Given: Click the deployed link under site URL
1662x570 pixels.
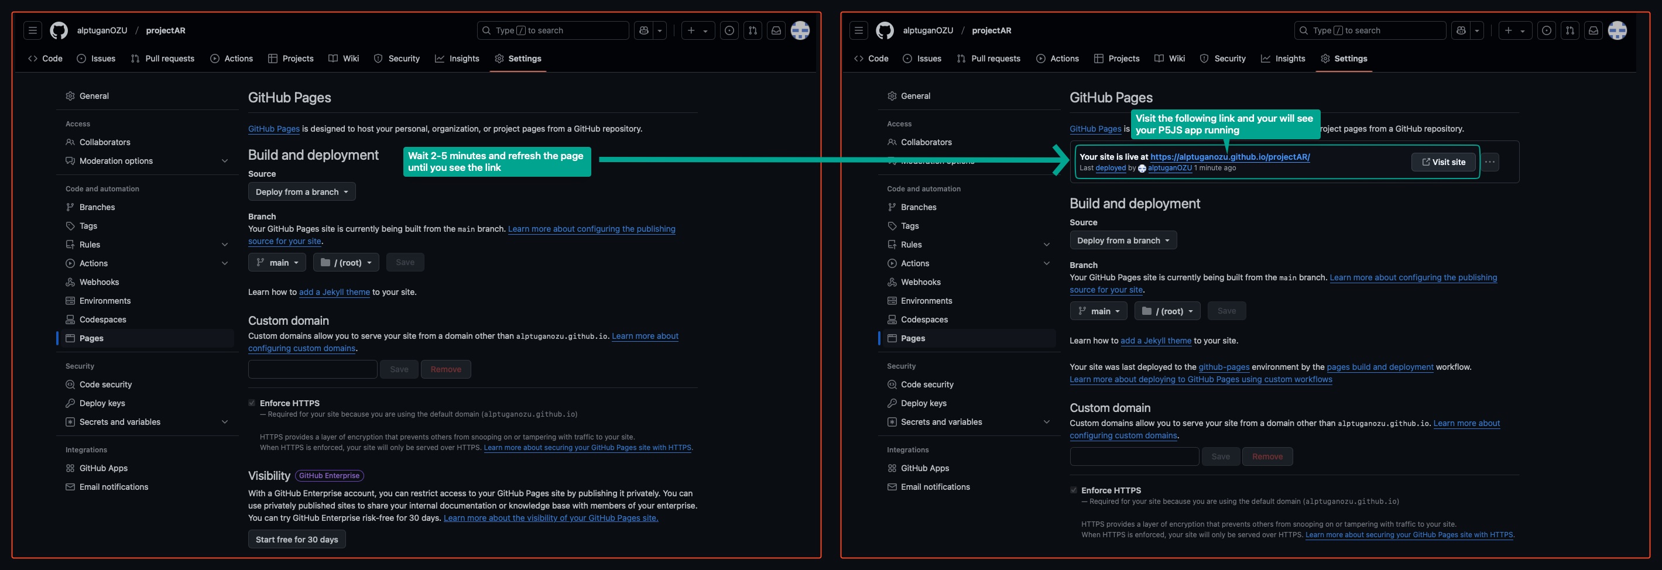Looking at the screenshot, I should point(1111,167).
